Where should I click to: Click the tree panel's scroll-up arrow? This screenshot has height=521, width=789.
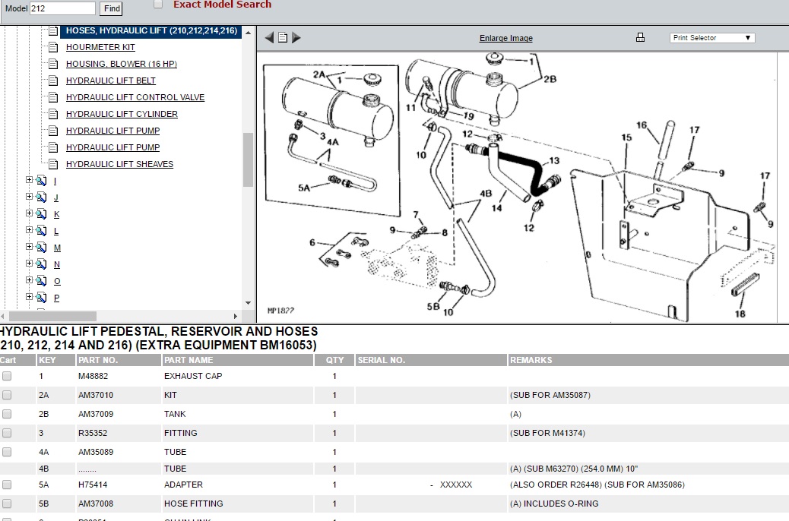pos(248,33)
